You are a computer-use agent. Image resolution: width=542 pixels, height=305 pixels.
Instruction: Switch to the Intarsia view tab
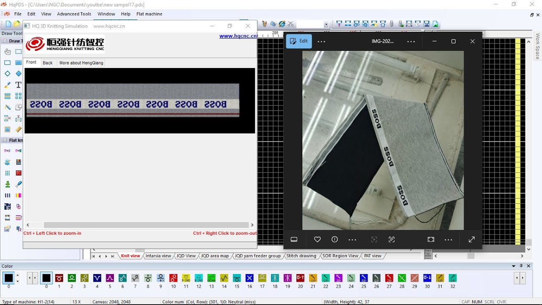click(x=158, y=256)
